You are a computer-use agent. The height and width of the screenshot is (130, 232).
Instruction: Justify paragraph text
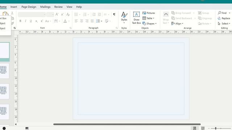point(92,21)
